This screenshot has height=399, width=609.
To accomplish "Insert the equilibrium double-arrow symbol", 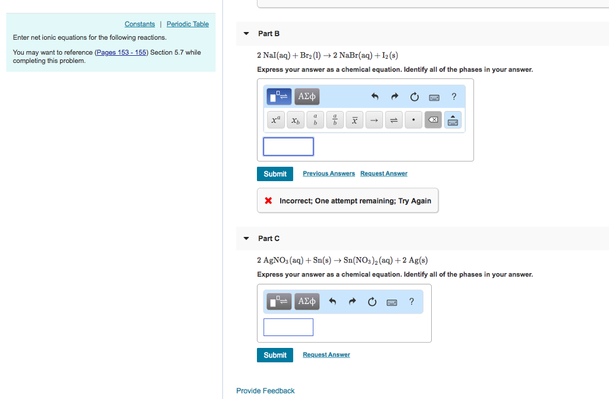I will (394, 119).
